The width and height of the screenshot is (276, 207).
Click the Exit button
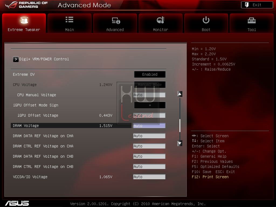pyautogui.click(x=257, y=5)
